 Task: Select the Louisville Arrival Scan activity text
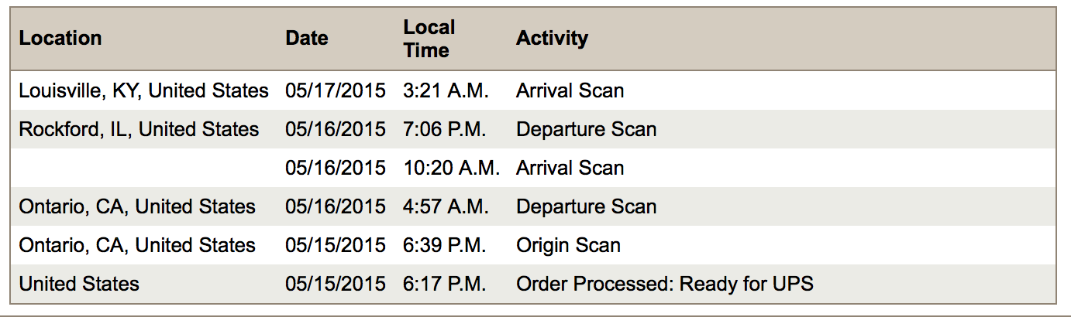(x=570, y=90)
